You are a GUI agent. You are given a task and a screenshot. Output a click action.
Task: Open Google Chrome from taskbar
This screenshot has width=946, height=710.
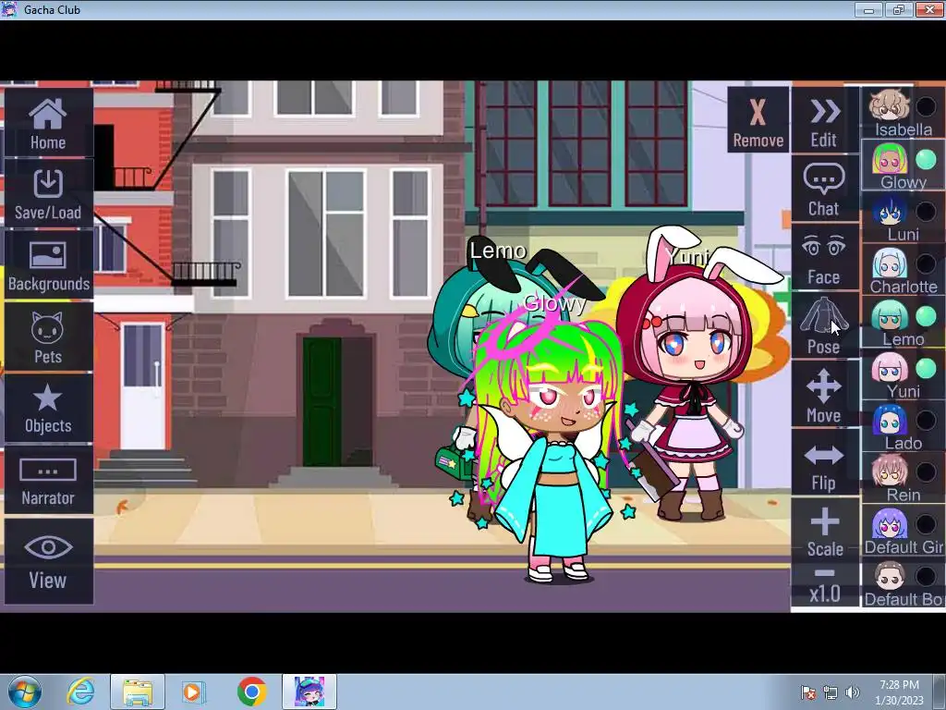pos(251,692)
